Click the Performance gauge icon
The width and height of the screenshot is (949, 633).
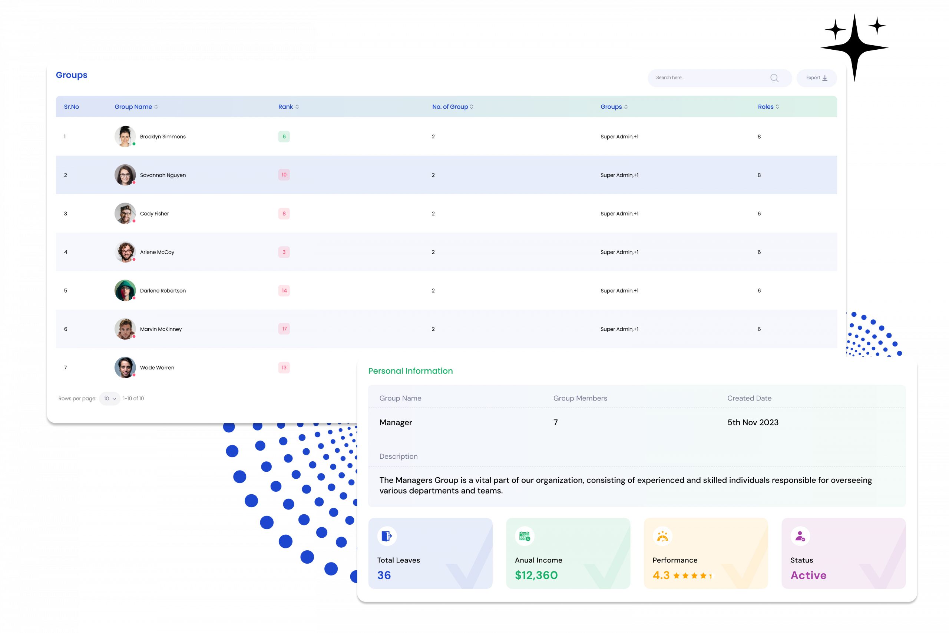(x=662, y=536)
